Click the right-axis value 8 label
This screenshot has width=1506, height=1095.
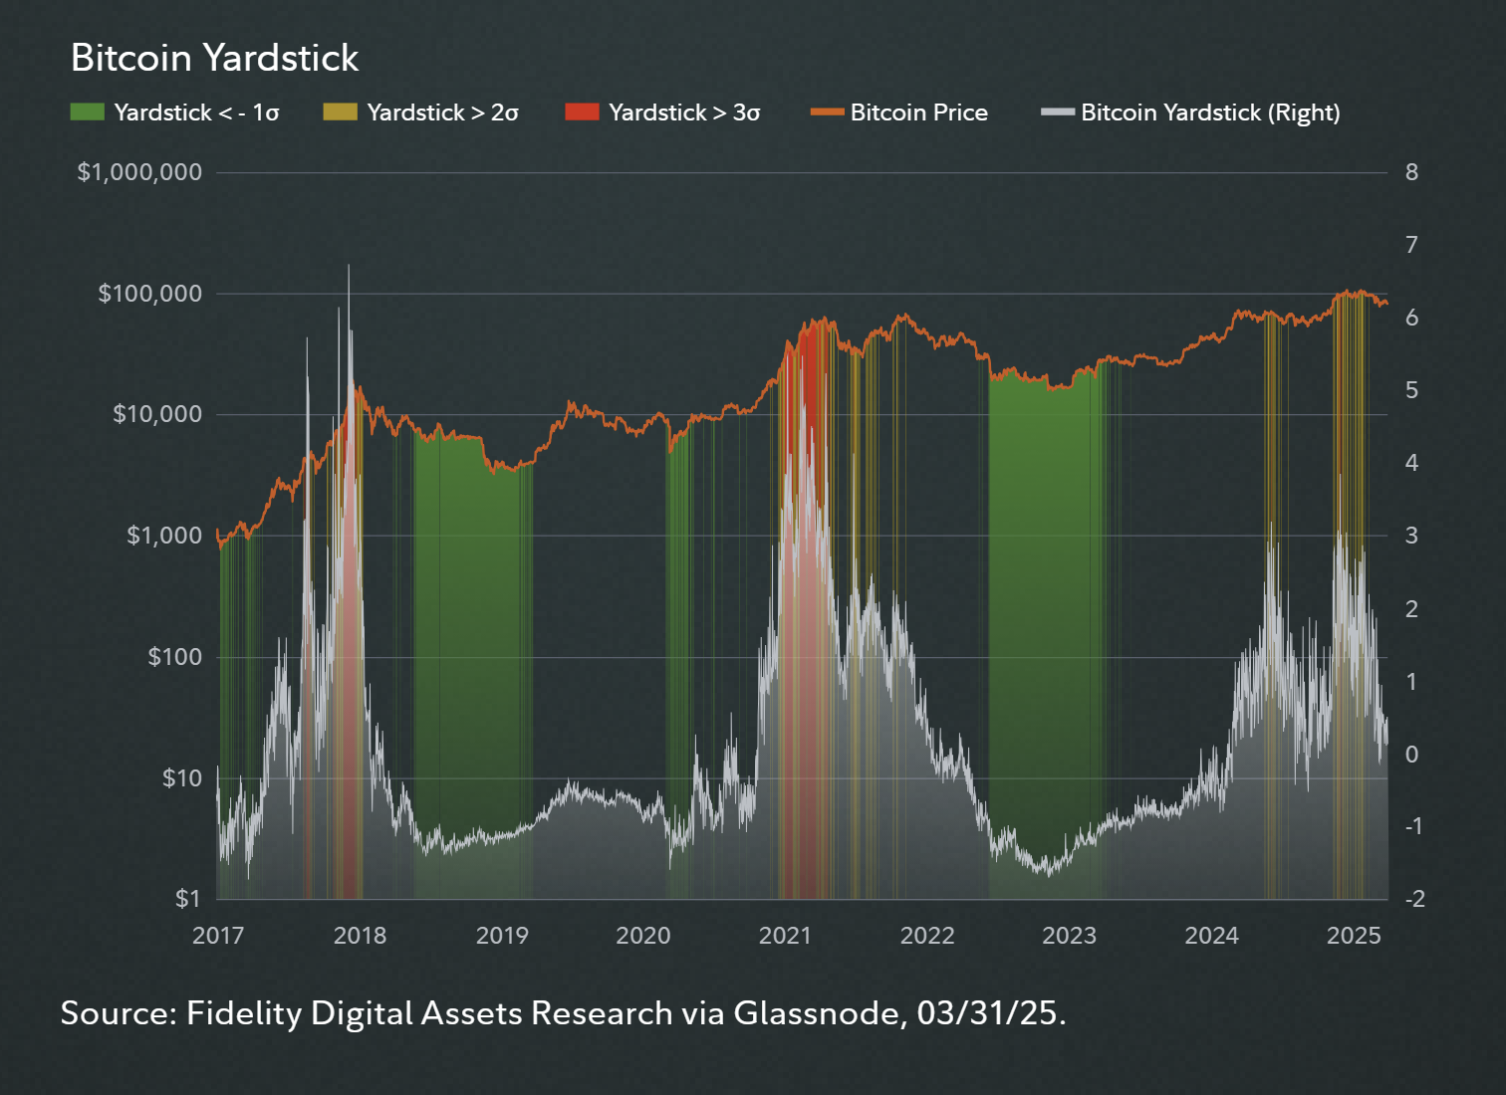(1413, 171)
